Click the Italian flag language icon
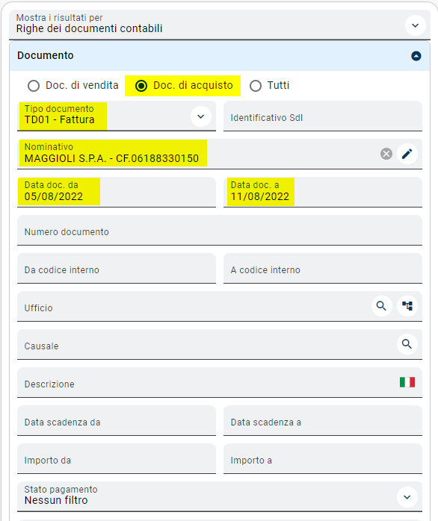 pyautogui.click(x=407, y=382)
